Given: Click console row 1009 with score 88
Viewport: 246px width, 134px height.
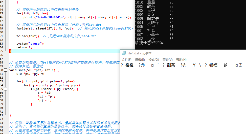Looking at the screenshot, I should click(154, 19).
